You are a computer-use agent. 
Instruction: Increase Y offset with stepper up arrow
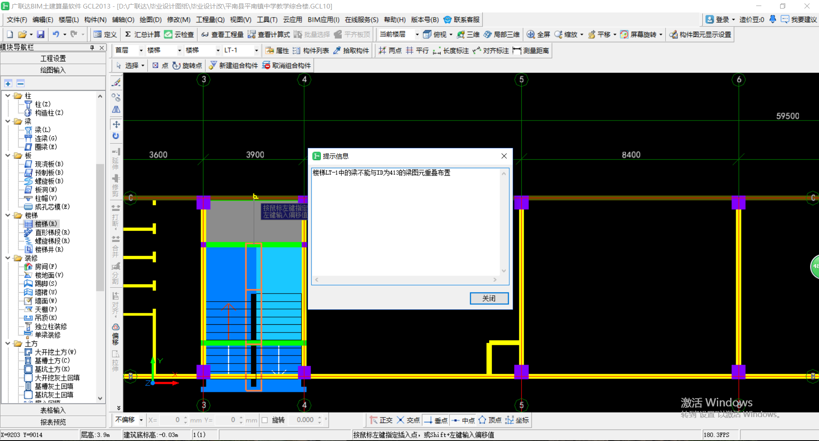click(241, 417)
